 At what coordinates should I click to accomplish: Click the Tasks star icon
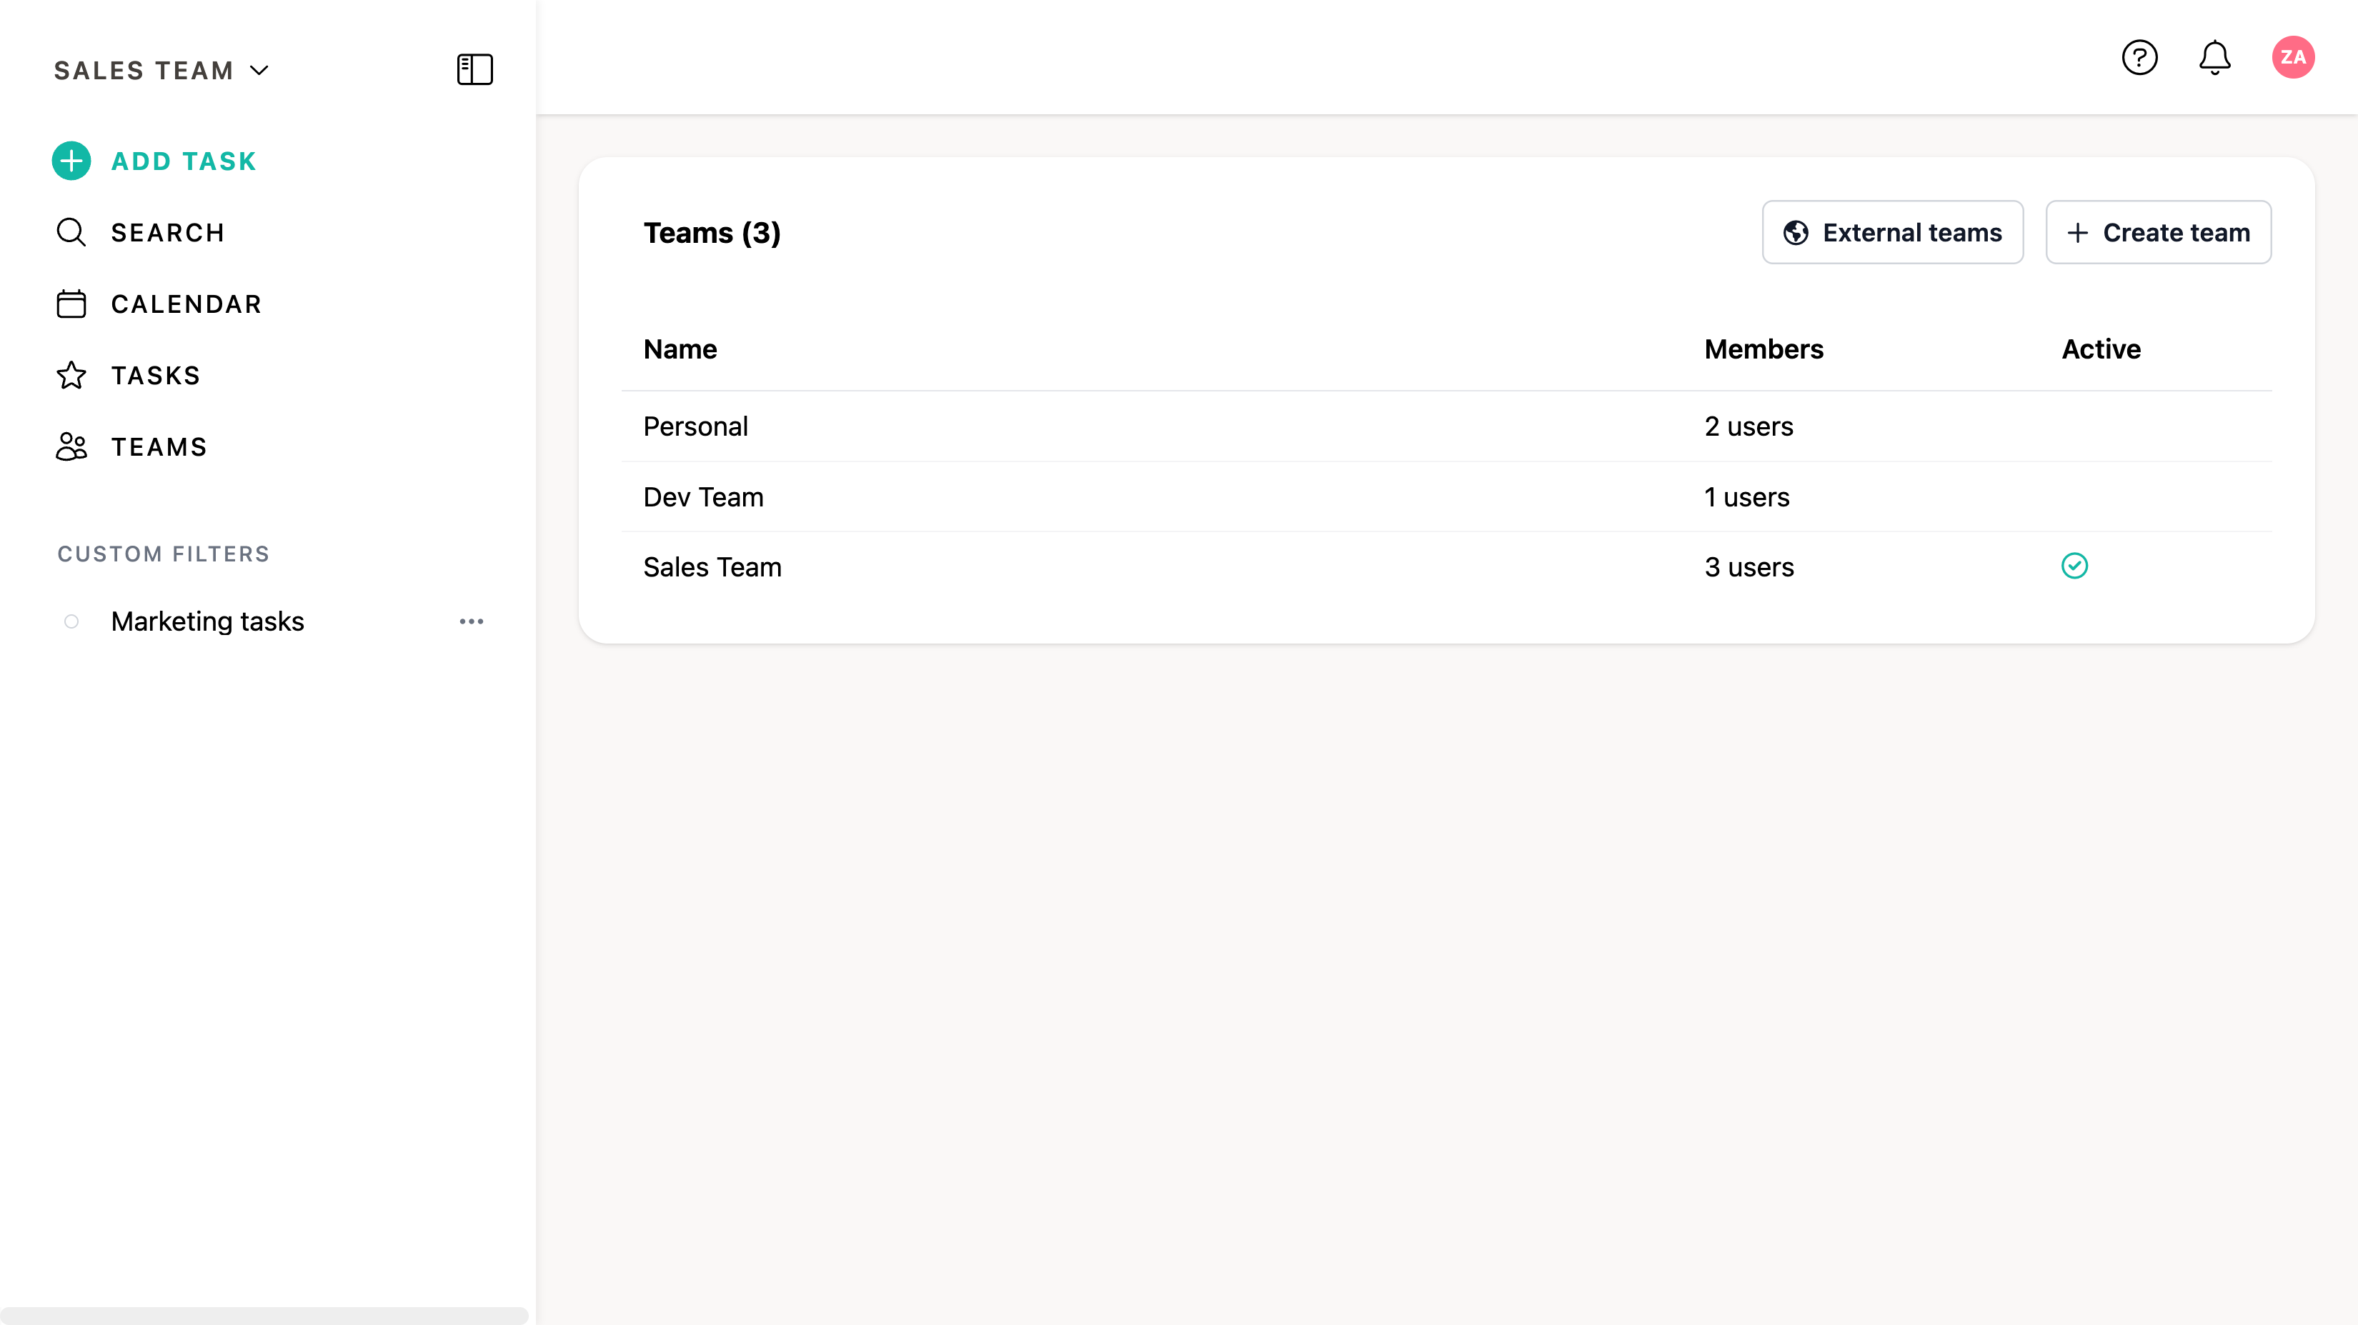[71, 375]
